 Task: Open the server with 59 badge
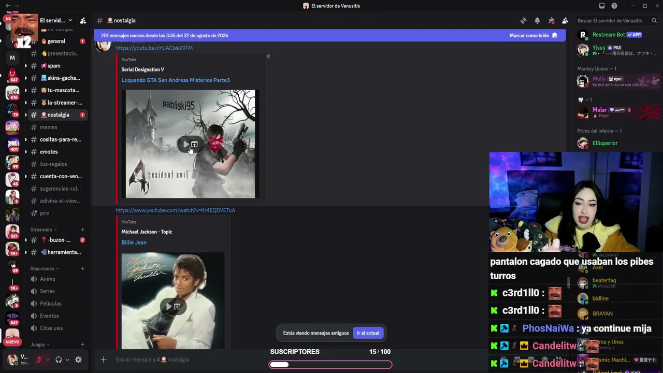point(12,266)
